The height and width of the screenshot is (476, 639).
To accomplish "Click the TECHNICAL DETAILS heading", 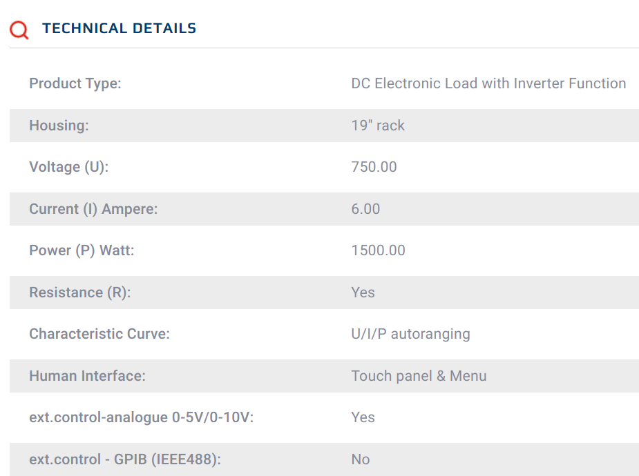I will [119, 28].
